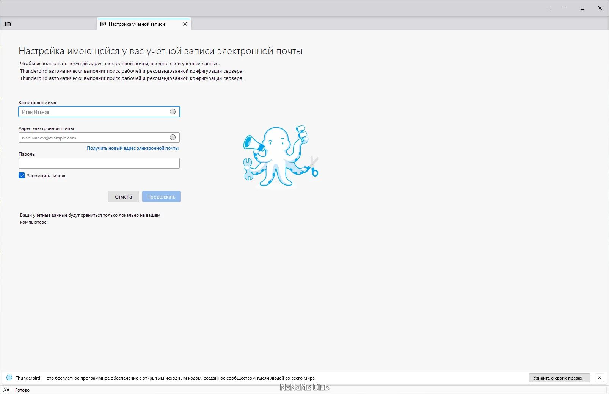
Task: Click the info icon in email address field
Action: [x=173, y=138]
